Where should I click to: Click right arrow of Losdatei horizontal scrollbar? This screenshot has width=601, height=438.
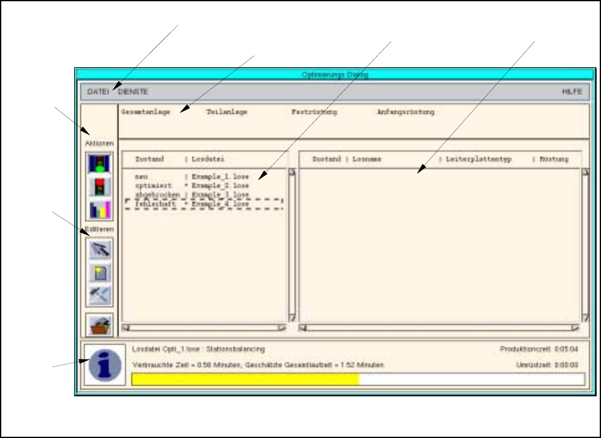282,328
